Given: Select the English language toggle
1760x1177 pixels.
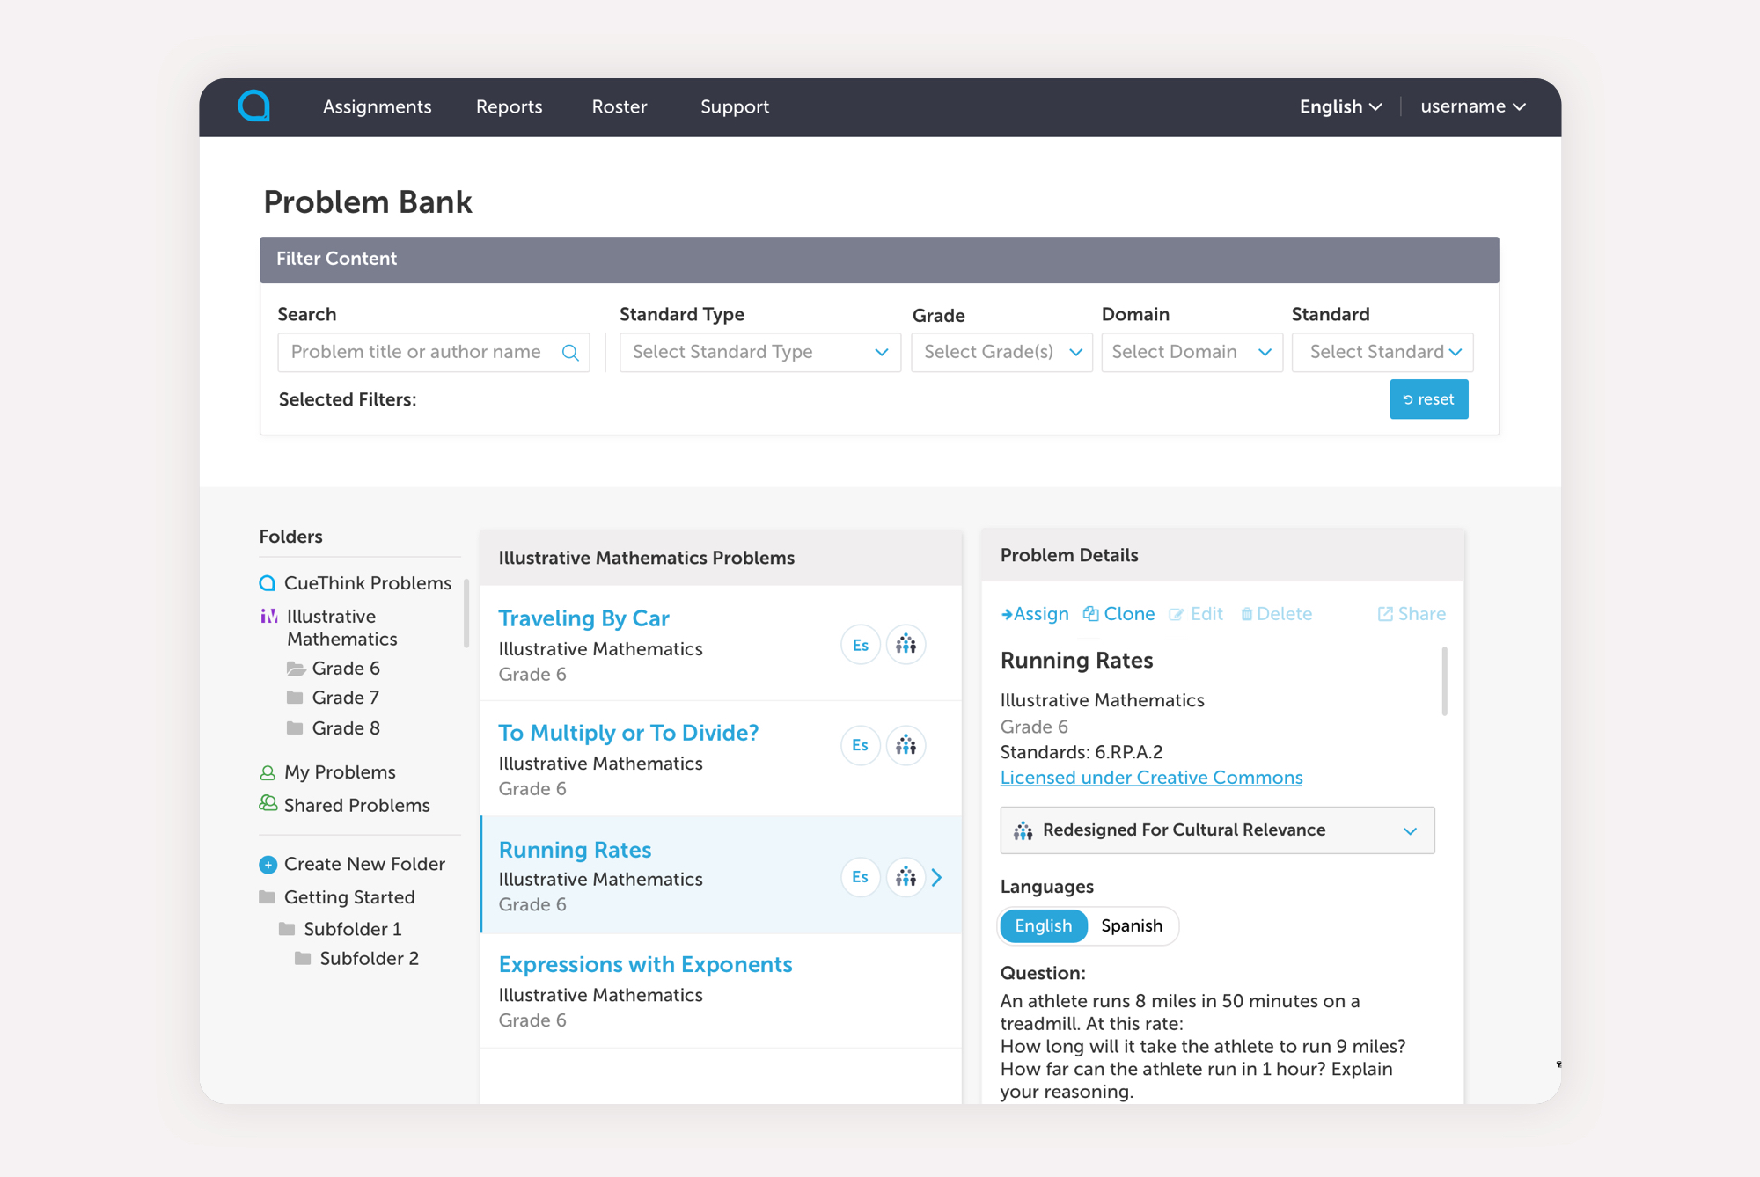Looking at the screenshot, I should click(x=1043, y=925).
